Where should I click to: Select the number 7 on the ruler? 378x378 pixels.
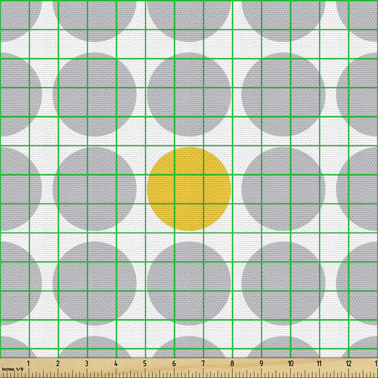pos(203,364)
